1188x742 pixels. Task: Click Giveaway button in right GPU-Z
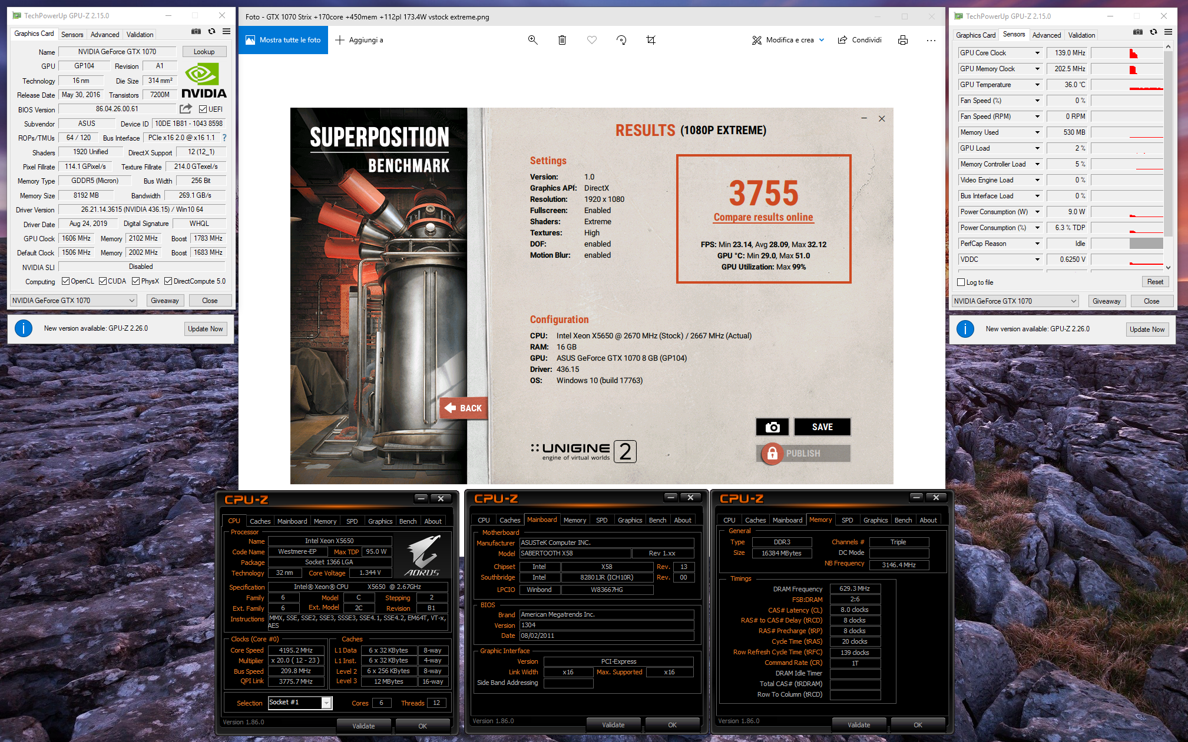click(1107, 301)
